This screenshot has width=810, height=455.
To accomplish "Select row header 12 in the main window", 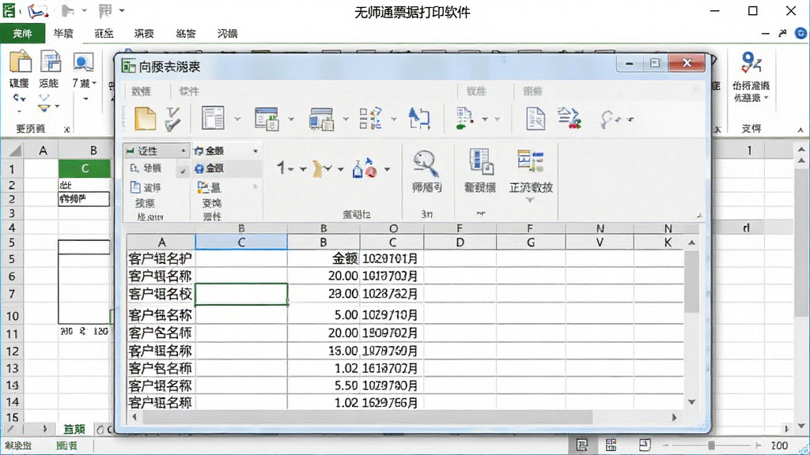I will 13,352.
